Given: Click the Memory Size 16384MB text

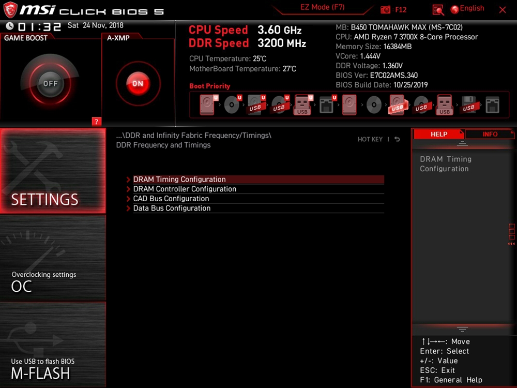Looking at the screenshot, I should tap(373, 47).
